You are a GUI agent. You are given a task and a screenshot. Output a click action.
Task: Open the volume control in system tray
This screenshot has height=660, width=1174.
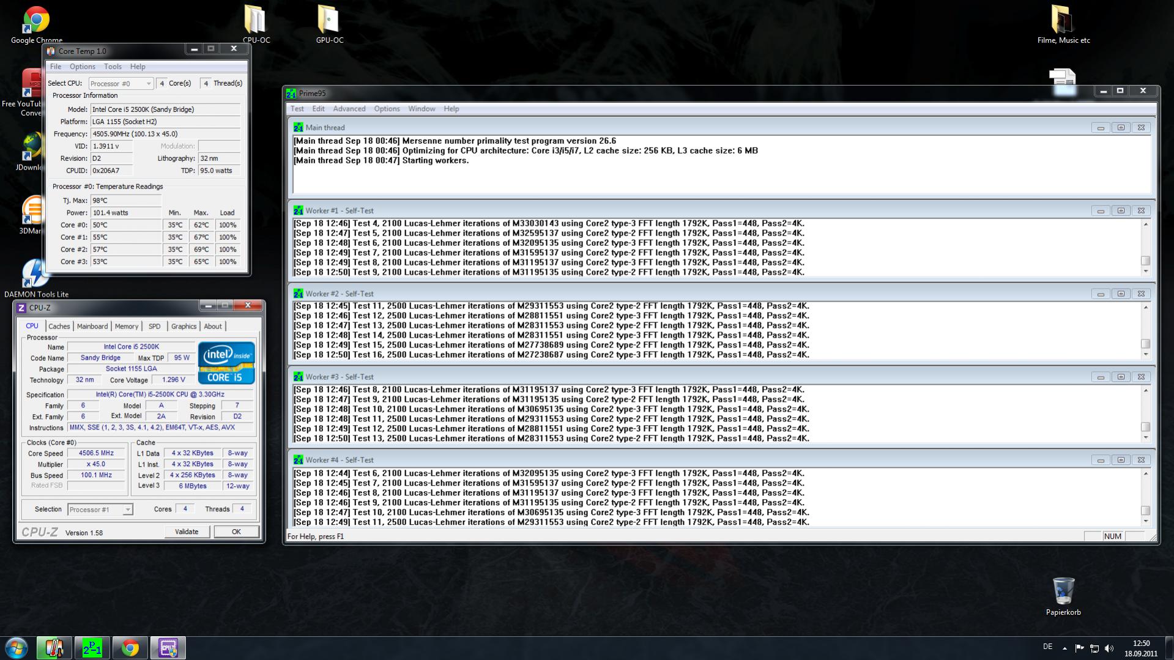1110,648
